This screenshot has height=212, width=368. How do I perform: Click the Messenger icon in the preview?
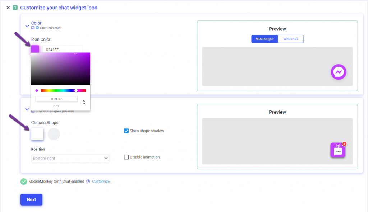(339, 72)
